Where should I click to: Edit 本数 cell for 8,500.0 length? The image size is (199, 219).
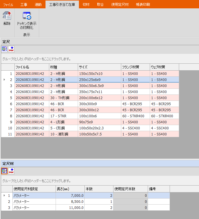99,201
